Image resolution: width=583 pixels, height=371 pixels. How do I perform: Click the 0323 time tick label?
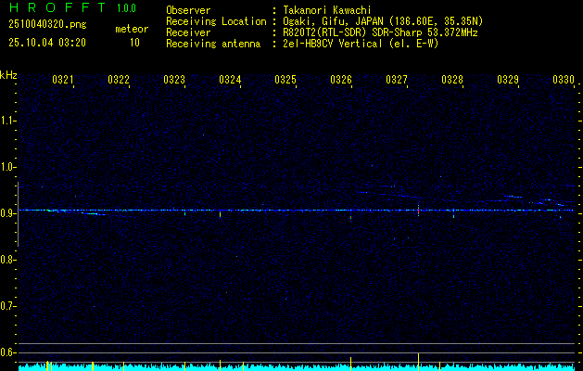click(174, 80)
